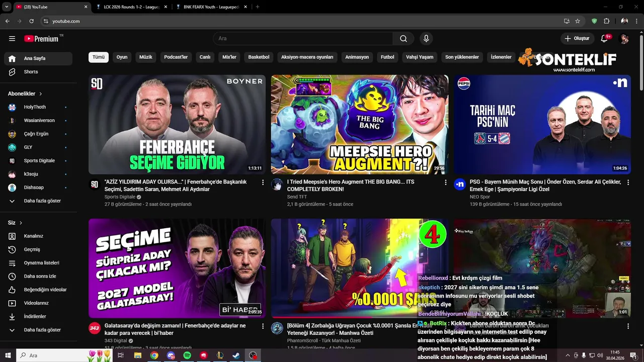Click the Sports Digitale channel avatar under first video

(95, 185)
